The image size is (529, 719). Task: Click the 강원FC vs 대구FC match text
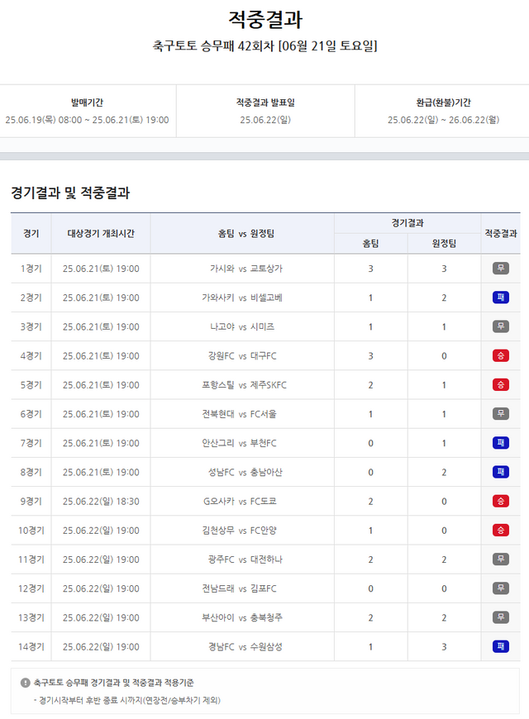tap(242, 355)
